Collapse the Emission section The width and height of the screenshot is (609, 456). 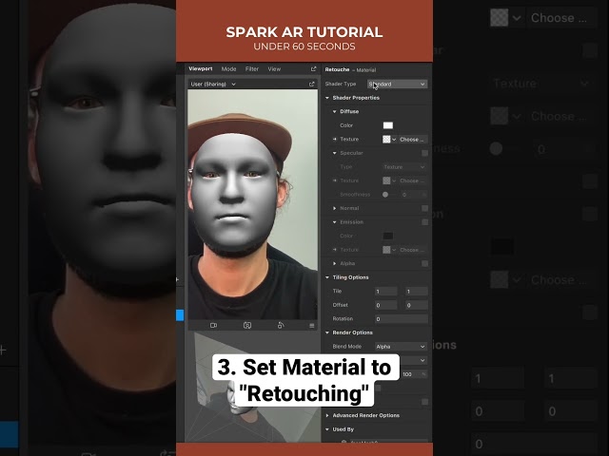(x=334, y=222)
